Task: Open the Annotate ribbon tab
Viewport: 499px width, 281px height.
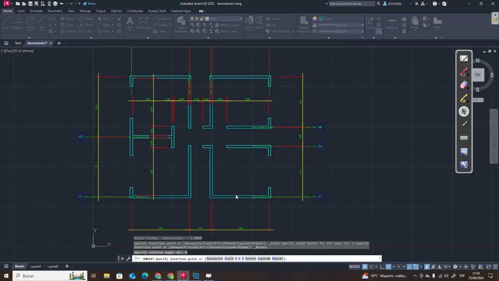Action: click(x=36, y=11)
